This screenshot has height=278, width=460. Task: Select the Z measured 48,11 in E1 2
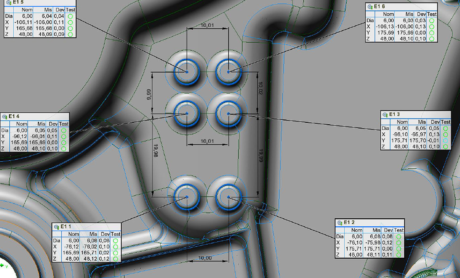coord(374,255)
